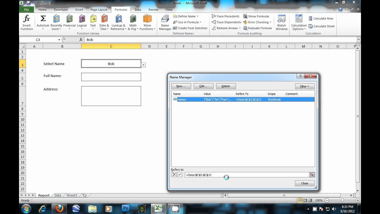This screenshot has width=380, height=214.
Task: Open the Watch Window
Action: (x=281, y=23)
